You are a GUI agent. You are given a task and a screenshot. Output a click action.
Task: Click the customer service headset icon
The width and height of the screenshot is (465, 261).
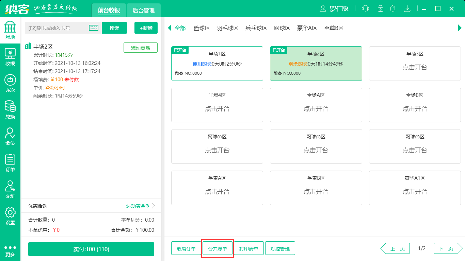[x=365, y=8]
